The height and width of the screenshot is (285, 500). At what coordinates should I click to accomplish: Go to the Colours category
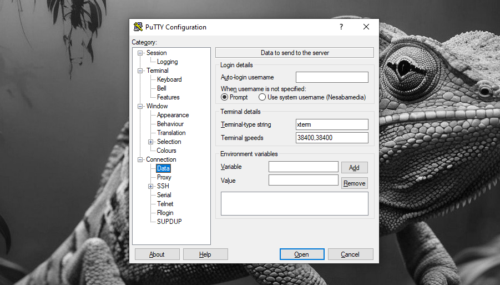click(166, 151)
